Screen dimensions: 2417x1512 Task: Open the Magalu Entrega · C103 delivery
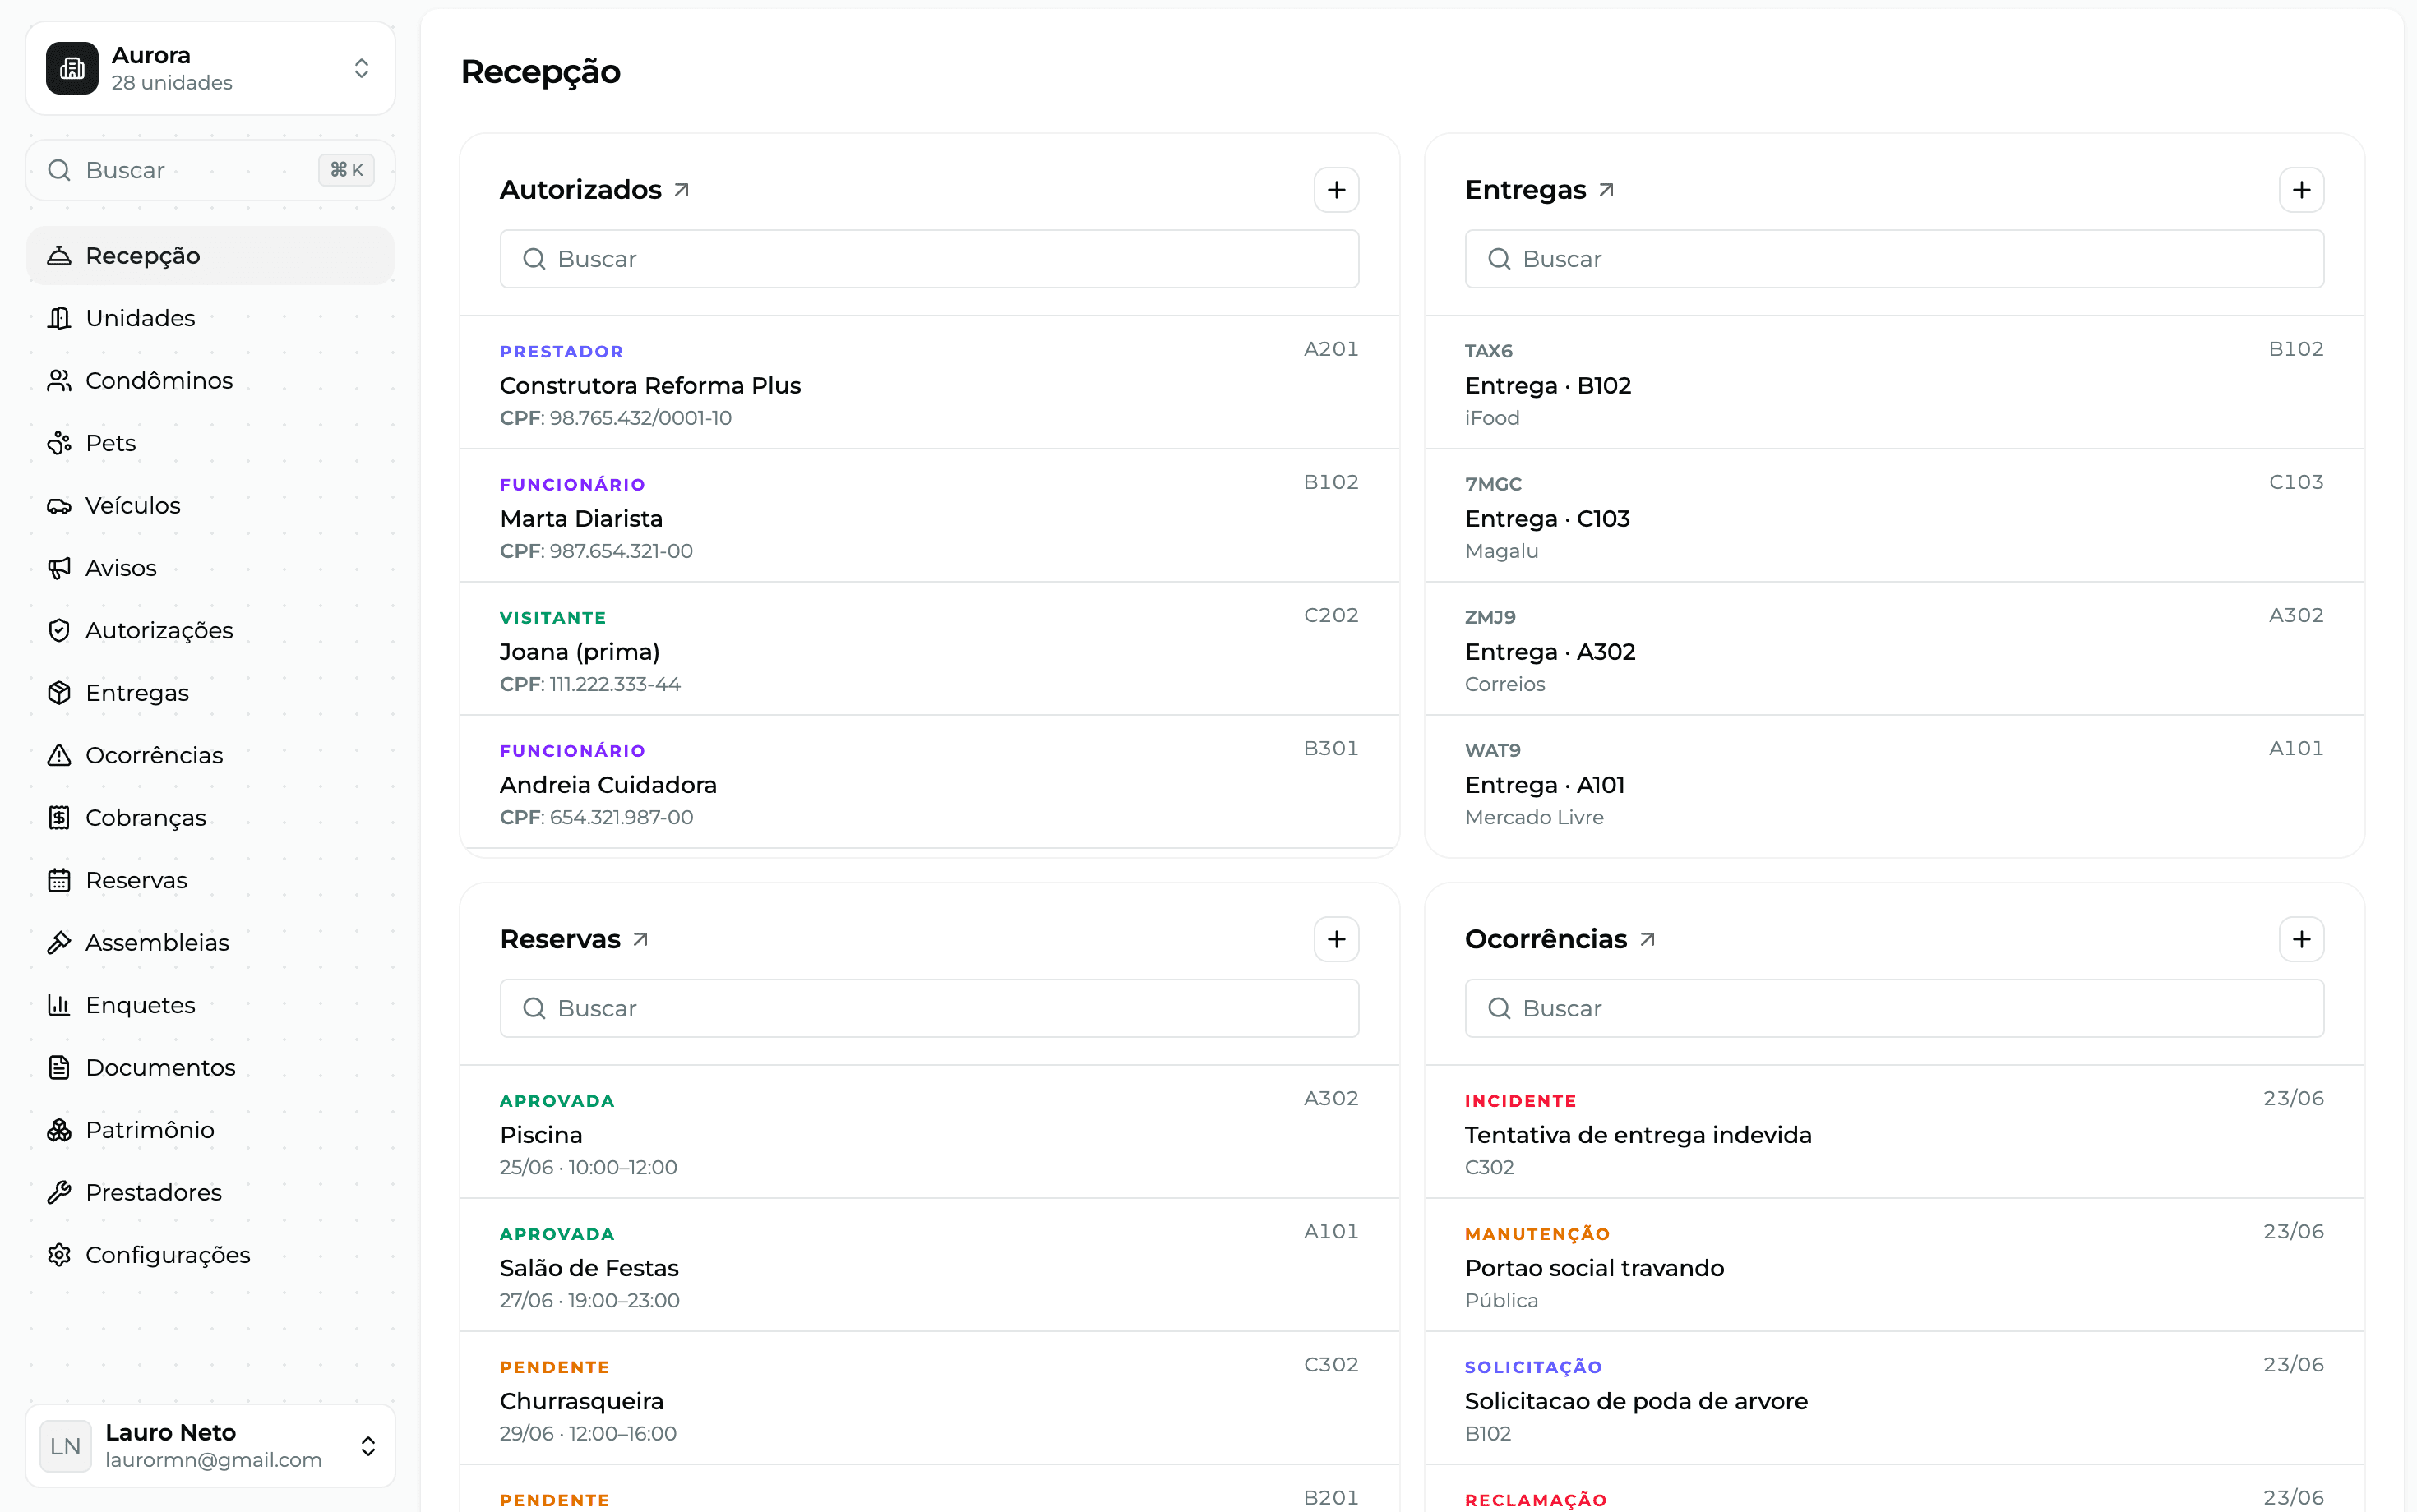(x=1894, y=516)
